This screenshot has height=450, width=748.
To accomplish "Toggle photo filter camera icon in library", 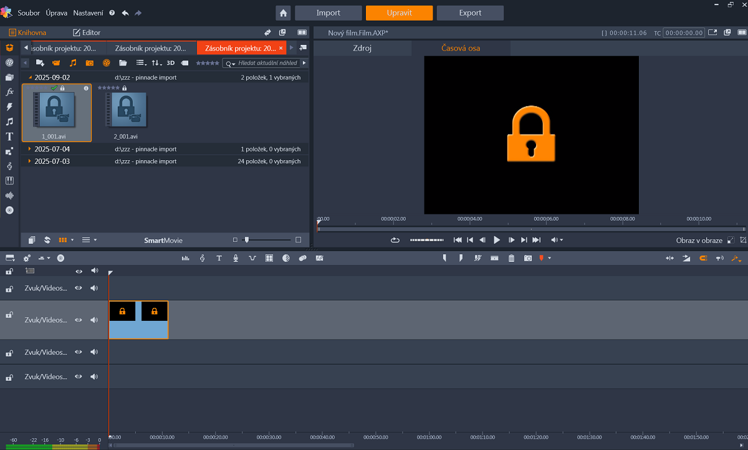I will point(90,63).
